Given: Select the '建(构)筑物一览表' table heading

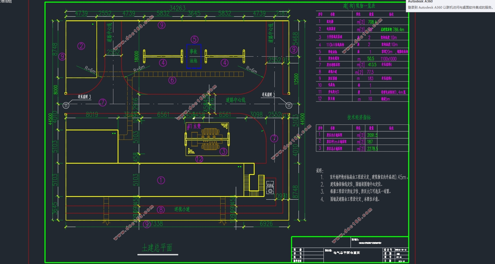Looking at the screenshot, I should pyautogui.click(x=359, y=6).
